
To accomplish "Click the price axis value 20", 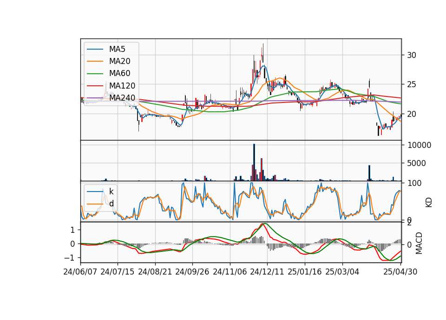I will (412, 114).
